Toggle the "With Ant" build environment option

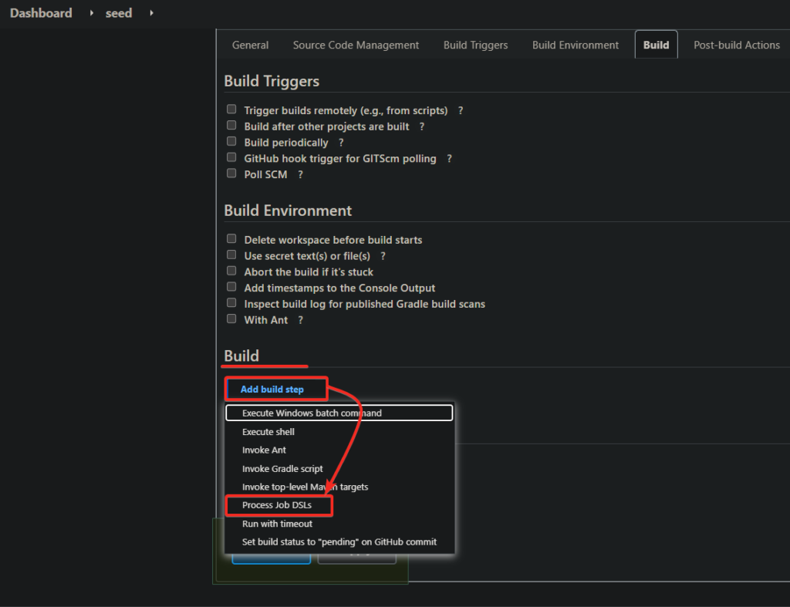point(231,319)
